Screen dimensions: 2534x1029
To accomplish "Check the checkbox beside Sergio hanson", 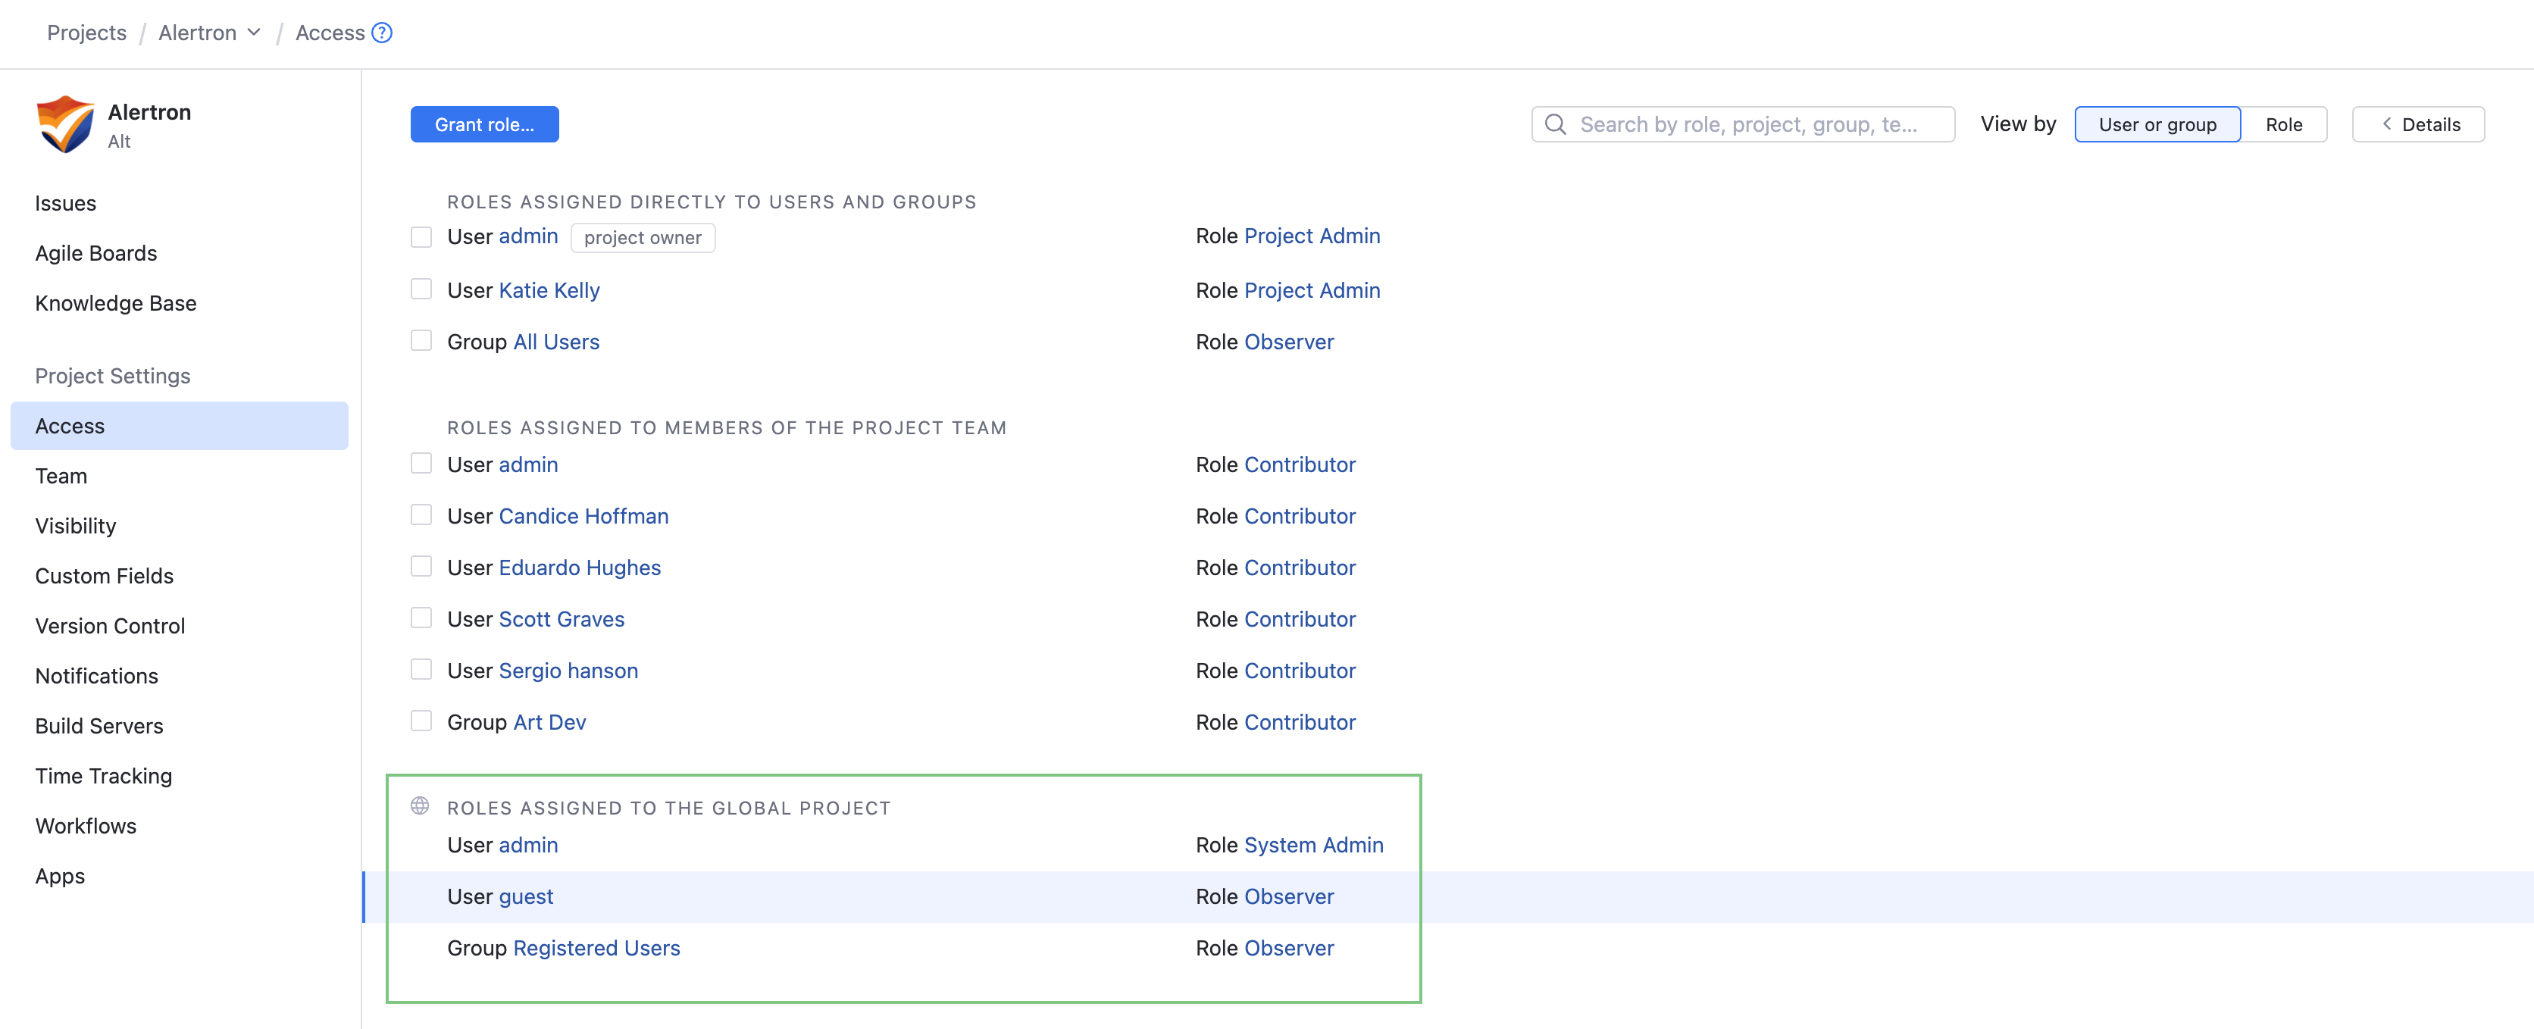I will [421, 668].
